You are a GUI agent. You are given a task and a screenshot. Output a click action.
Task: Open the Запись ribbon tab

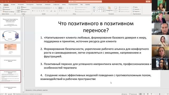(64, 4)
